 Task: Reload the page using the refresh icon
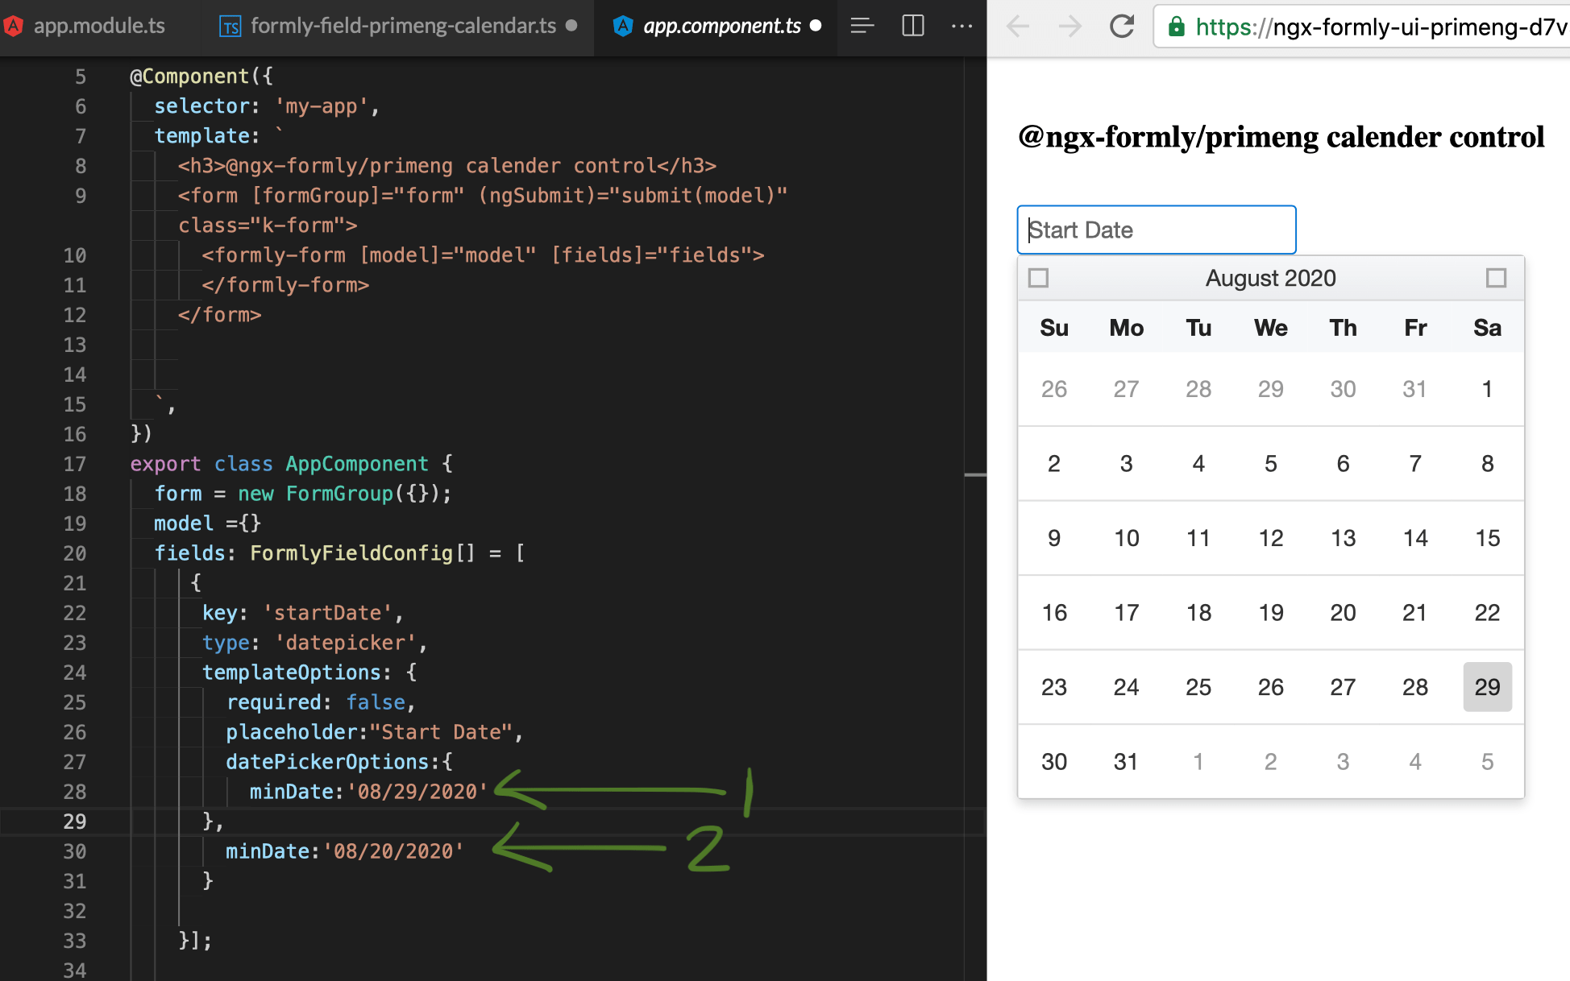[x=1121, y=26]
